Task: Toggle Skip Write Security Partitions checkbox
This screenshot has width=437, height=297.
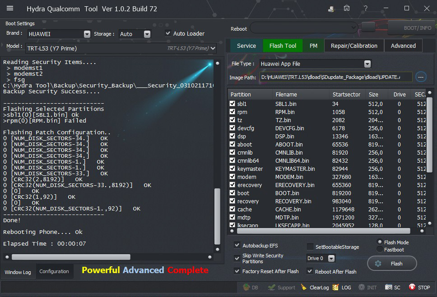Action: coord(237,258)
